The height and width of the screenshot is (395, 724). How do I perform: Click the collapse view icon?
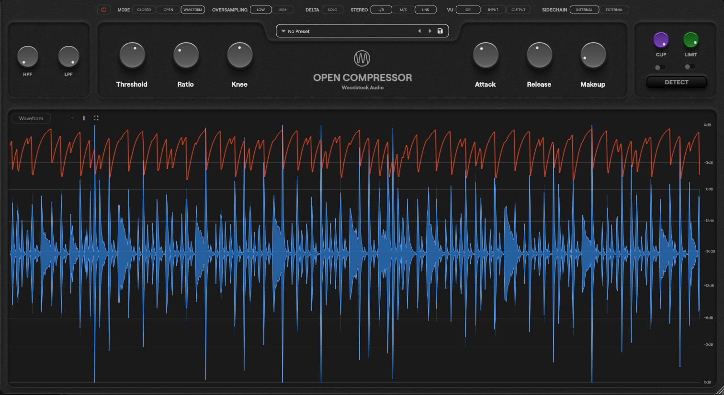pos(96,118)
